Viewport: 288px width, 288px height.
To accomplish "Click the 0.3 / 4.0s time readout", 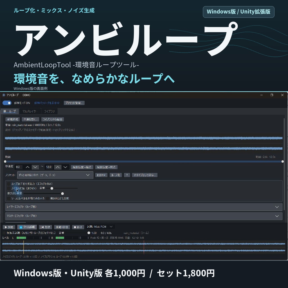I will point(106,233).
